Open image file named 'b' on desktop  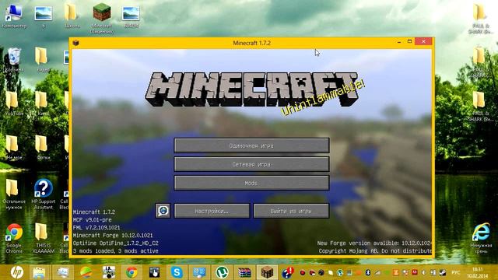pyautogui.click(x=44, y=16)
